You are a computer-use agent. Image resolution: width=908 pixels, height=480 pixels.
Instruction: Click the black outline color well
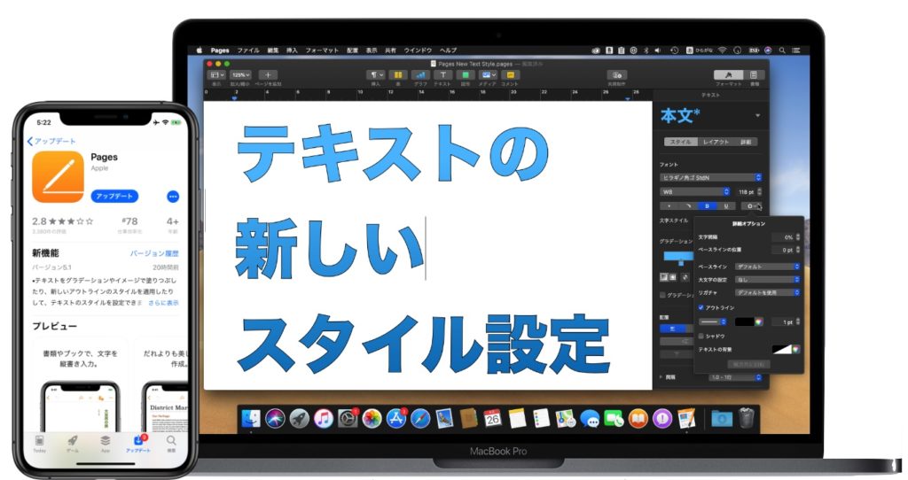745,321
